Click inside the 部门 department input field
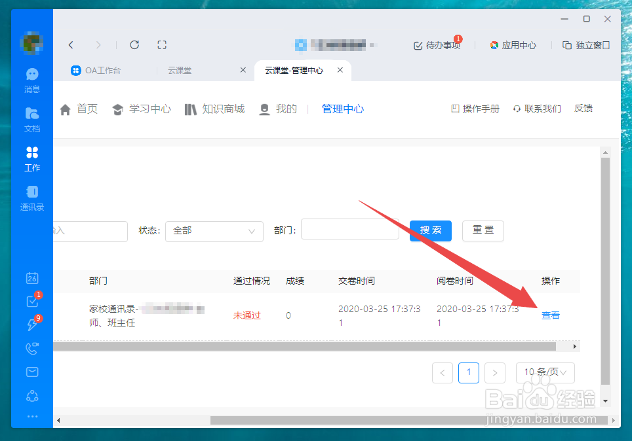Screen dimensions: 632x441 tap(349, 229)
